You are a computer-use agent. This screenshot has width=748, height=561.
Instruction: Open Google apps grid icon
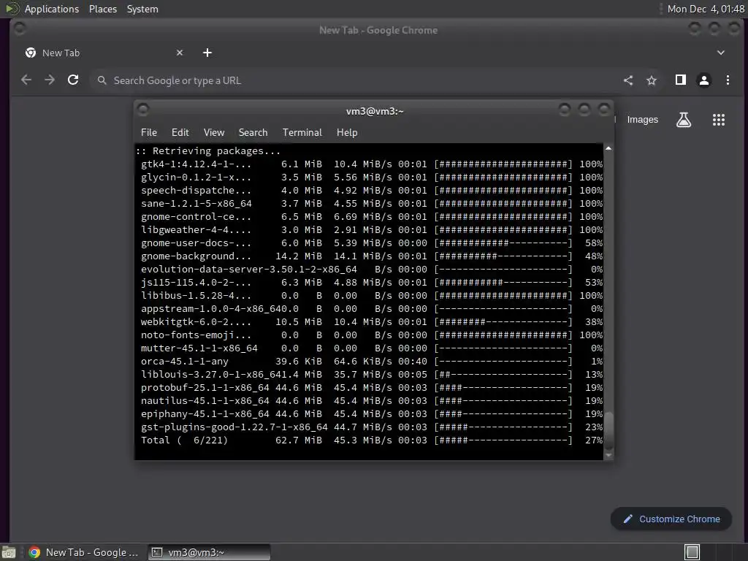tap(719, 120)
